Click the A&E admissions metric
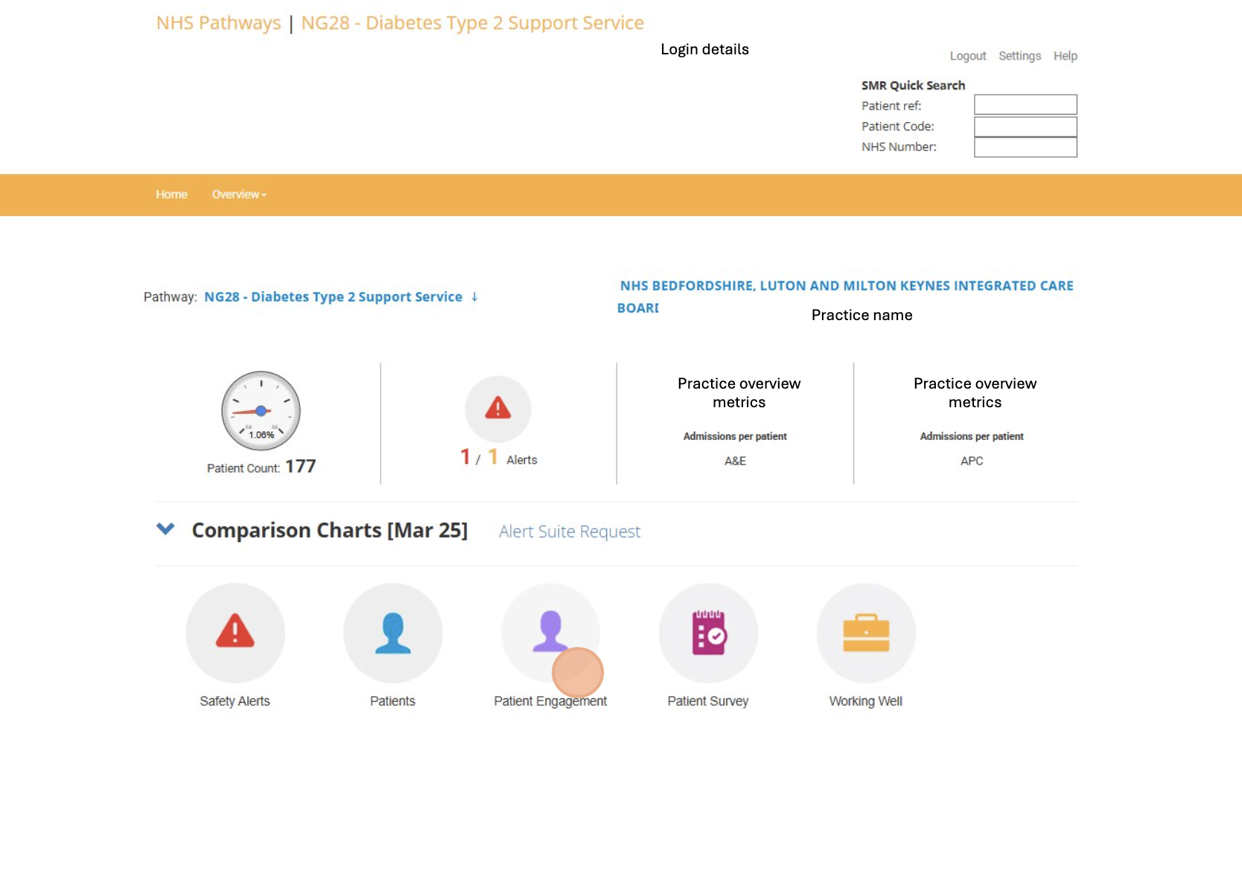 click(x=735, y=461)
